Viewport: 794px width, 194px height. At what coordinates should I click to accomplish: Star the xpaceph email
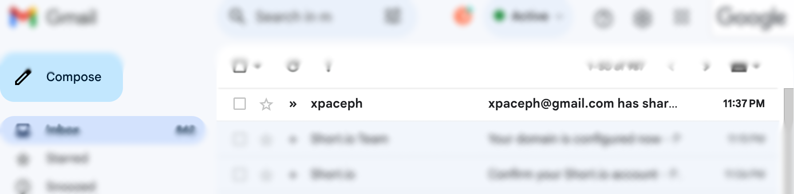(266, 104)
